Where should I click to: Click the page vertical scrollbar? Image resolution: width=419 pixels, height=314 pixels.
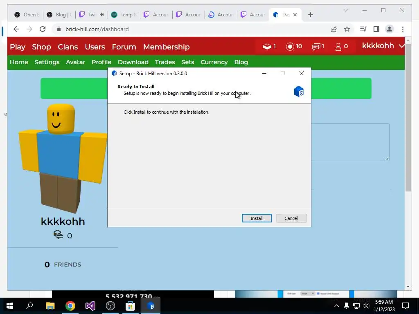pos(408,117)
